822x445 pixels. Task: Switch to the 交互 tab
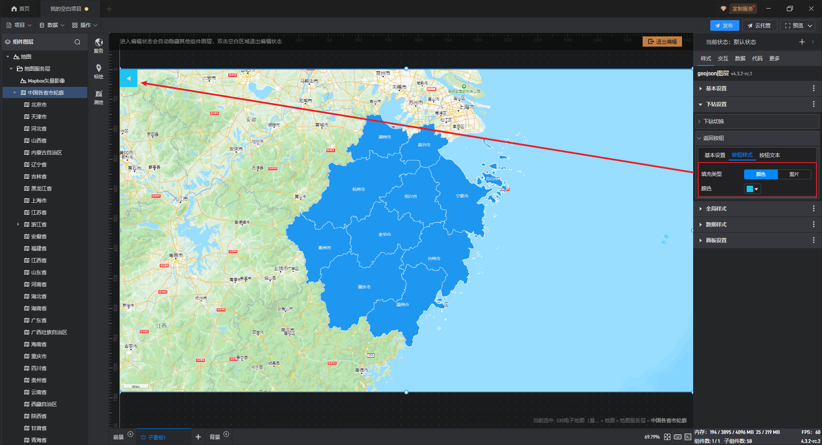pos(723,59)
